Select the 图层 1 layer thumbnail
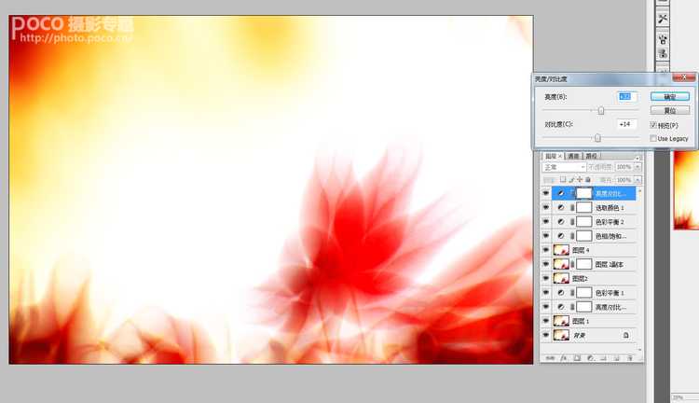The image size is (699, 403). point(561,321)
